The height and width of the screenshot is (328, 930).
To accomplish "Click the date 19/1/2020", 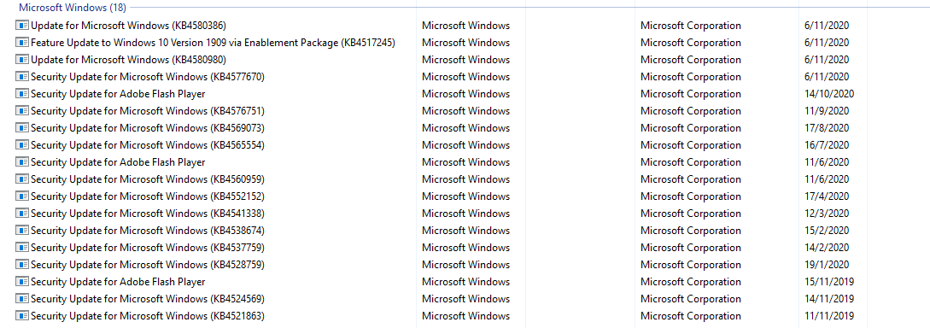I will [827, 265].
